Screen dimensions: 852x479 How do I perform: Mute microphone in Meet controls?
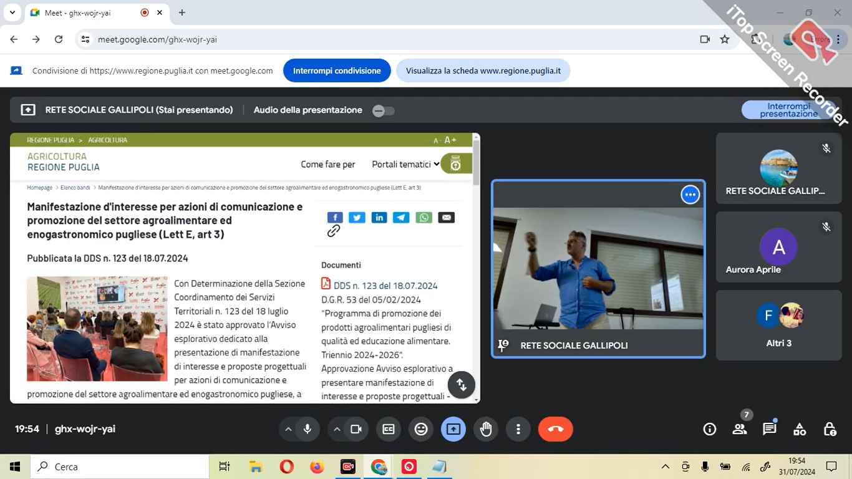coord(307,429)
